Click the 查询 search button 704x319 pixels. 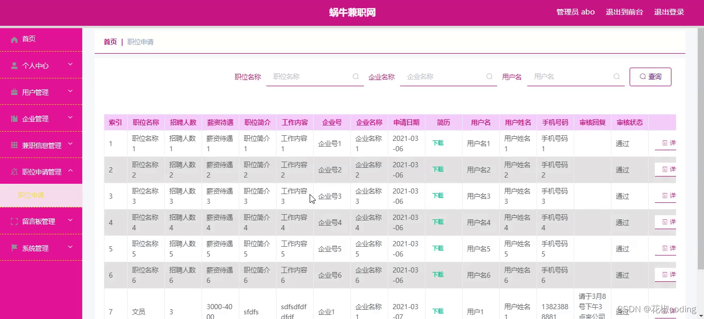tap(650, 76)
